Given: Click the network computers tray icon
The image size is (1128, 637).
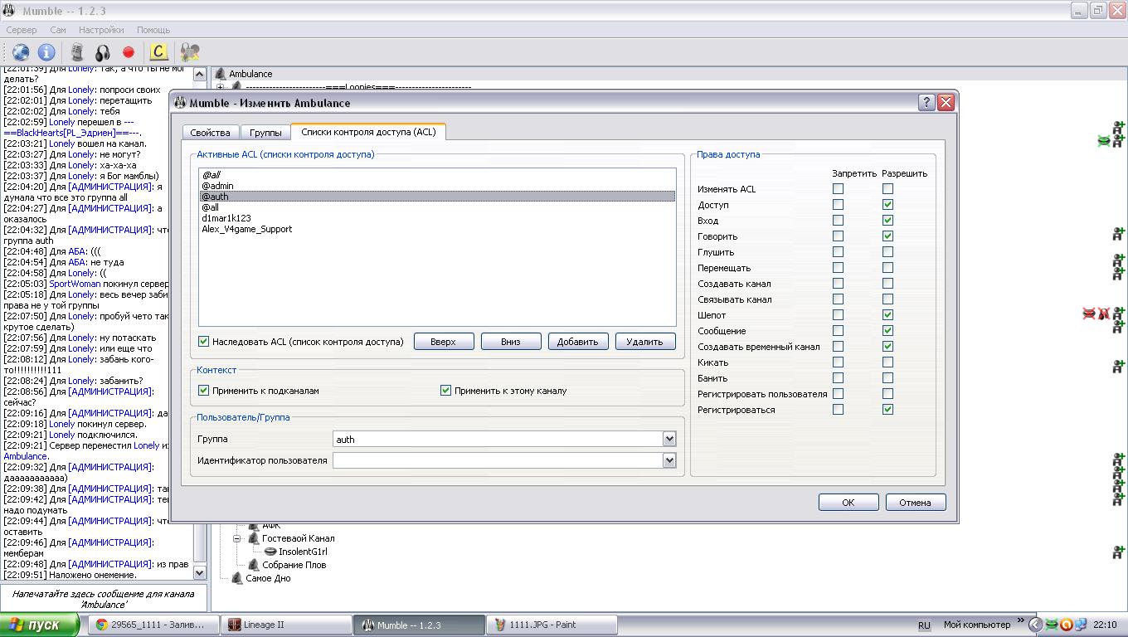Looking at the screenshot, I should [1081, 625].
